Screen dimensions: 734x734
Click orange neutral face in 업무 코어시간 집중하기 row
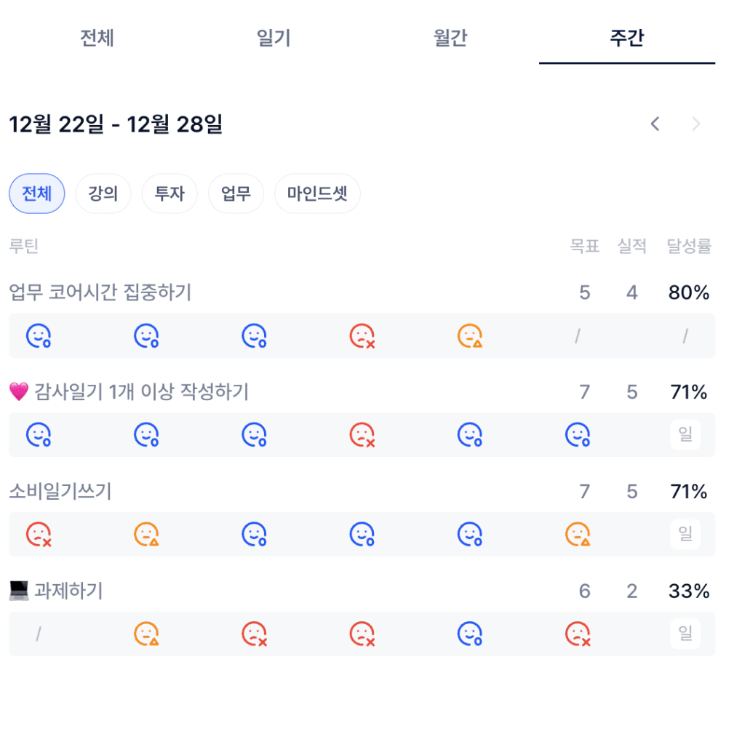pos(470,335)
